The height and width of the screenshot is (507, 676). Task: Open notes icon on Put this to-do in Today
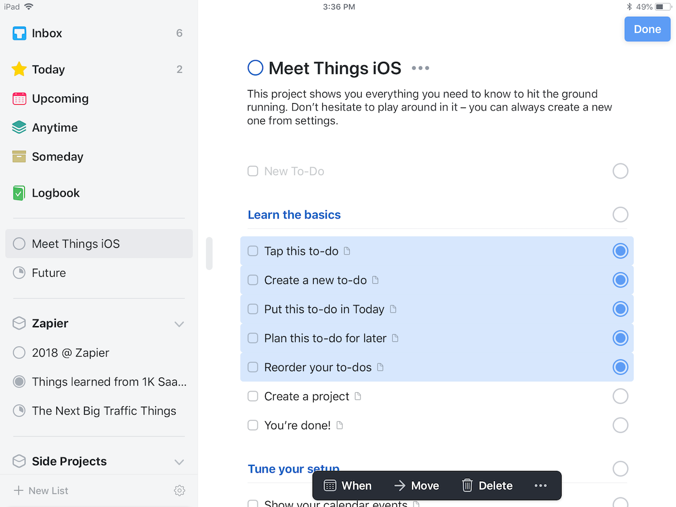(393, 309)
